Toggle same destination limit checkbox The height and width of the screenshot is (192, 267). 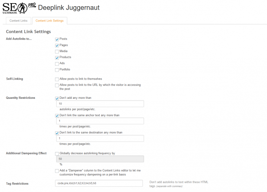[x=57, y=133]
